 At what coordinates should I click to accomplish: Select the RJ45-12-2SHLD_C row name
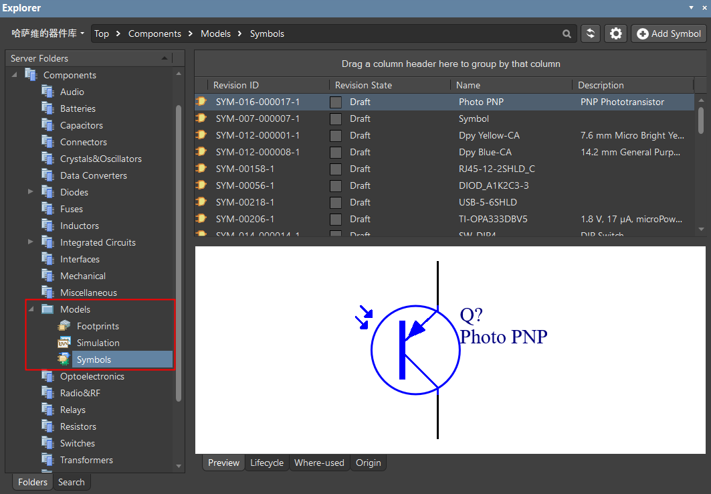496,169
